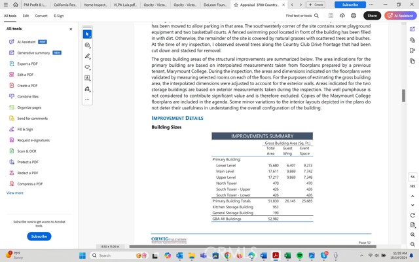
Task: Select the highlighter pen tool
Action: point(87,56)
